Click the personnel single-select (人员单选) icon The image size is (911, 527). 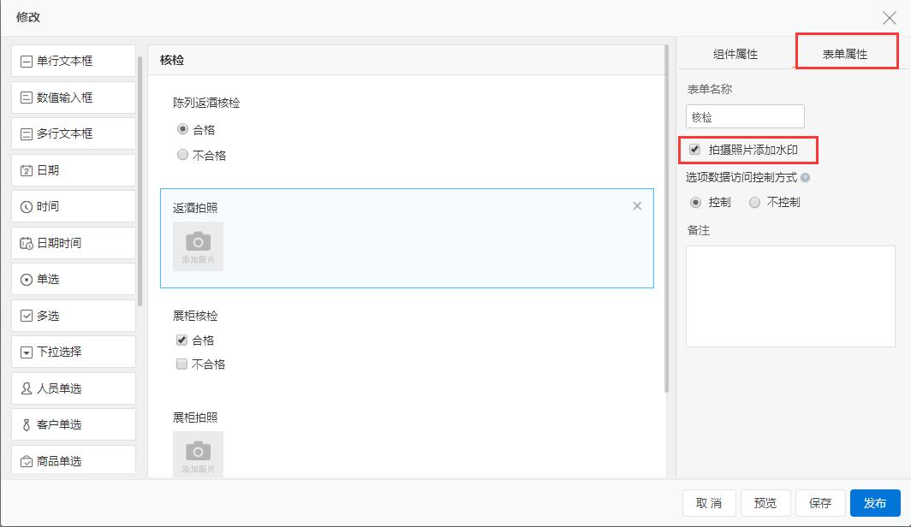tap(27, 388)
